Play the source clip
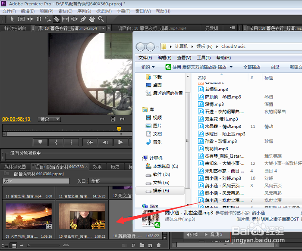302x251 pixels. coord(120,142)
